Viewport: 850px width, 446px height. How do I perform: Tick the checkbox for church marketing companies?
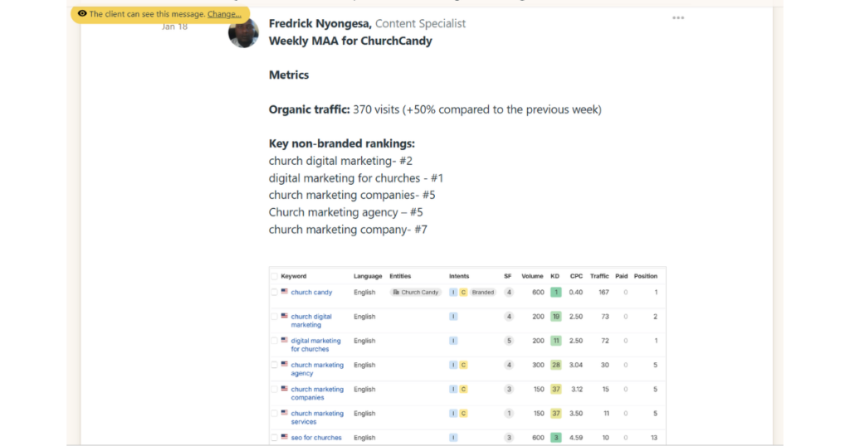(x=274, y=390)
